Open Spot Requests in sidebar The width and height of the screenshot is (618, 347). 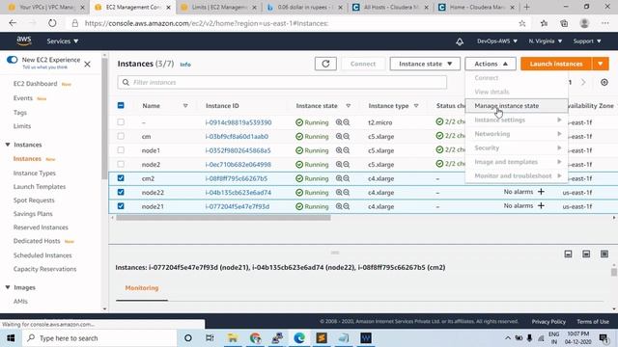coord(34,200)
